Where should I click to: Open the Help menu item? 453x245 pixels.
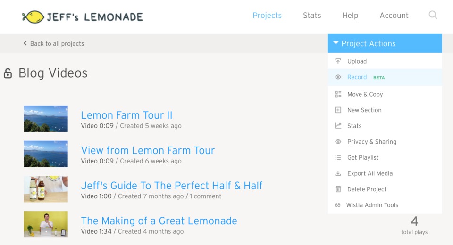pos(350,16)
